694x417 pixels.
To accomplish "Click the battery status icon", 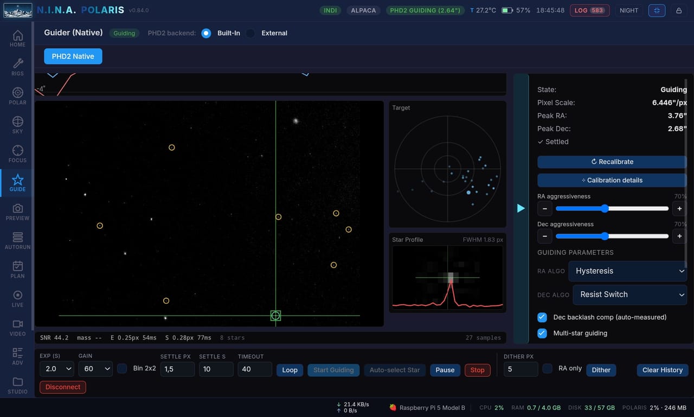I will pos(507,10).
